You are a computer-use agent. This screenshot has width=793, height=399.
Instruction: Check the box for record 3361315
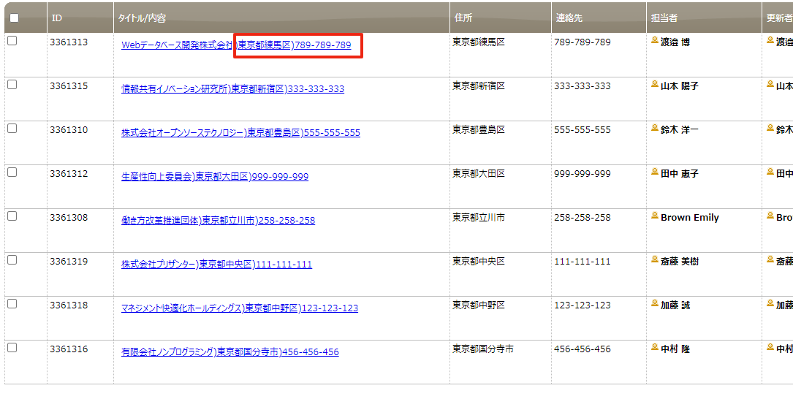pos(12,85)
